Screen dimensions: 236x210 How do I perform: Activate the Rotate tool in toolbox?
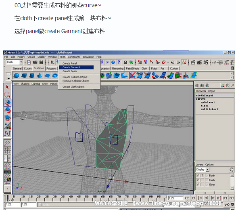coord(7,110)
